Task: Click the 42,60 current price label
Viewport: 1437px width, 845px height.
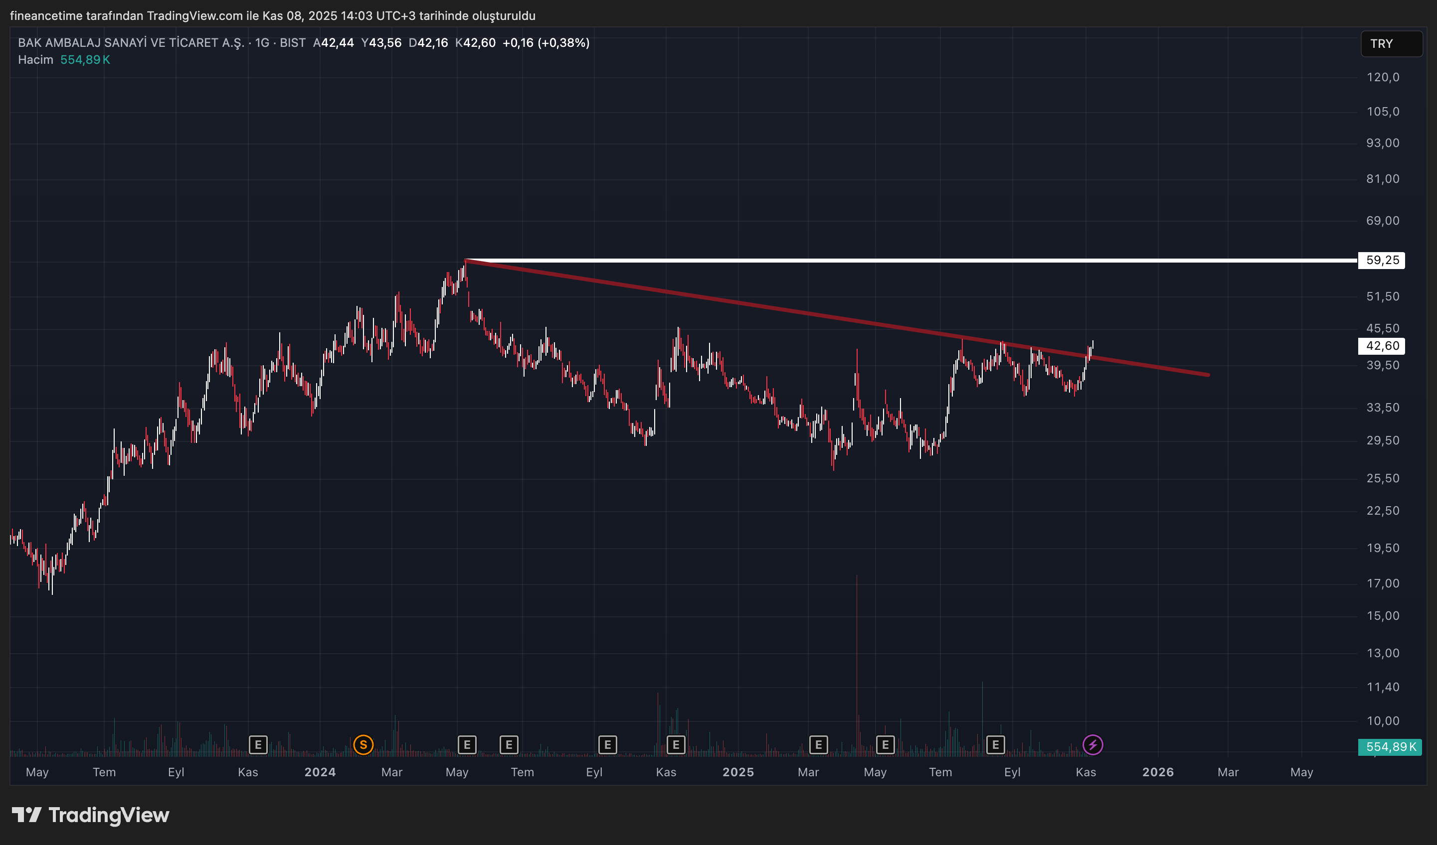Action: point(1382,346)
